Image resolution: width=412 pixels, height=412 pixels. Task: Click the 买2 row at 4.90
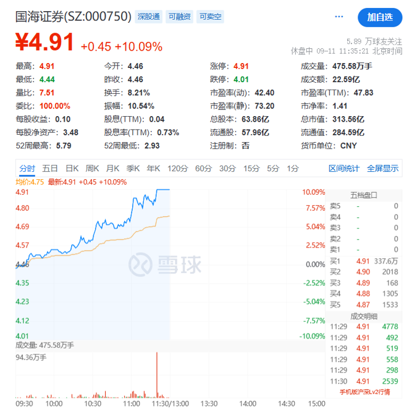point(364,272)
